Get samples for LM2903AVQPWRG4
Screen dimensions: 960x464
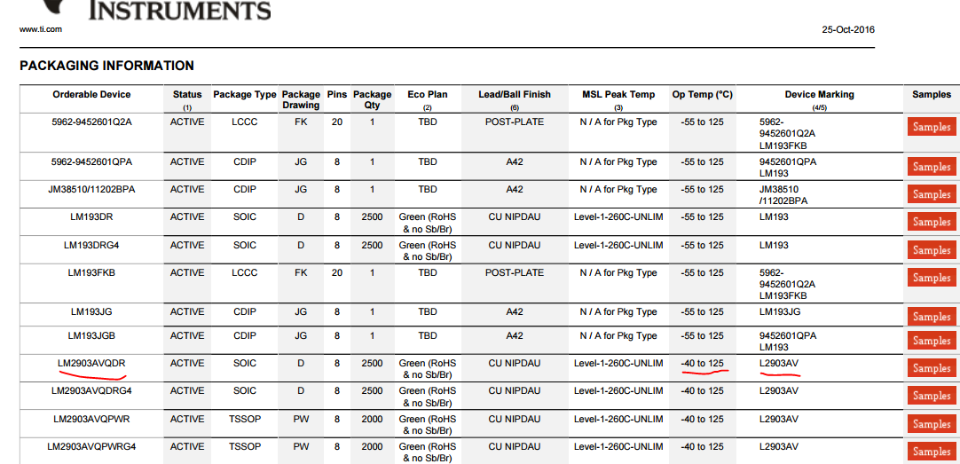click(x=932, y=452)
